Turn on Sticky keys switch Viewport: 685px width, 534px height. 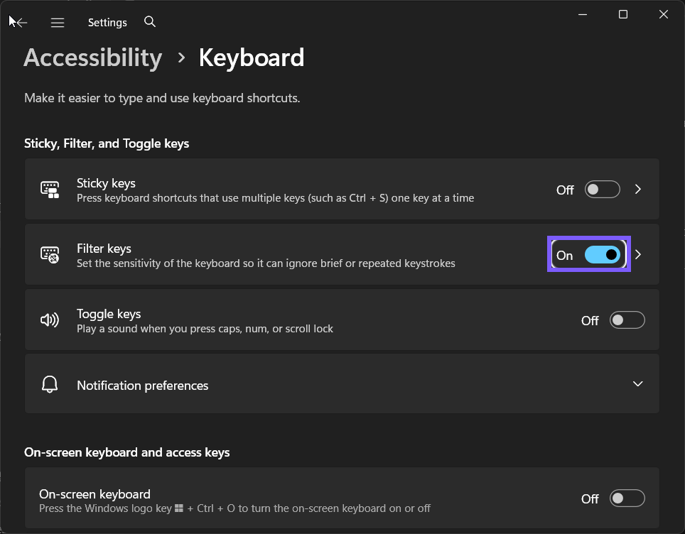coord(602,189)
